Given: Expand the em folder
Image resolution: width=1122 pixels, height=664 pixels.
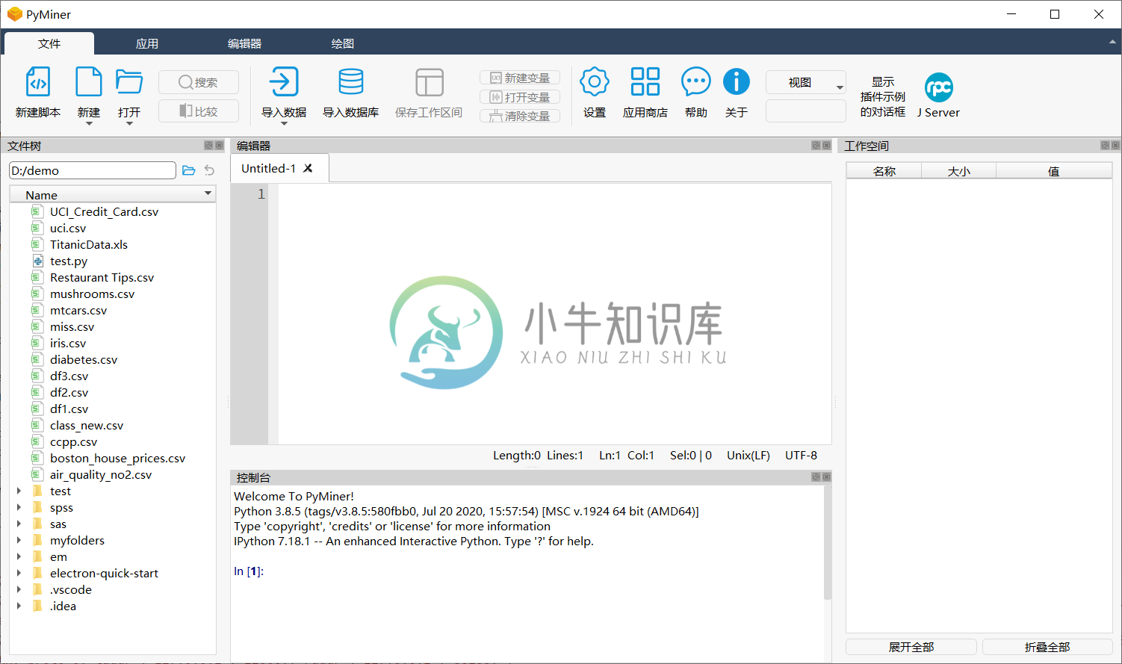Looking at the screenshot, I should pos(19,557).
